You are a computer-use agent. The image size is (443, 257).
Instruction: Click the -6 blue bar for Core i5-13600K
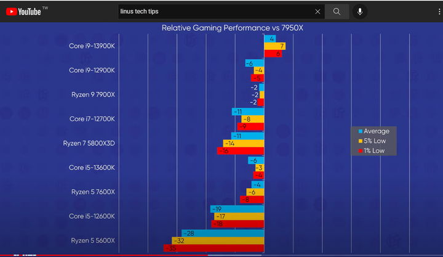pyautogui.click(x=256, y=160)
